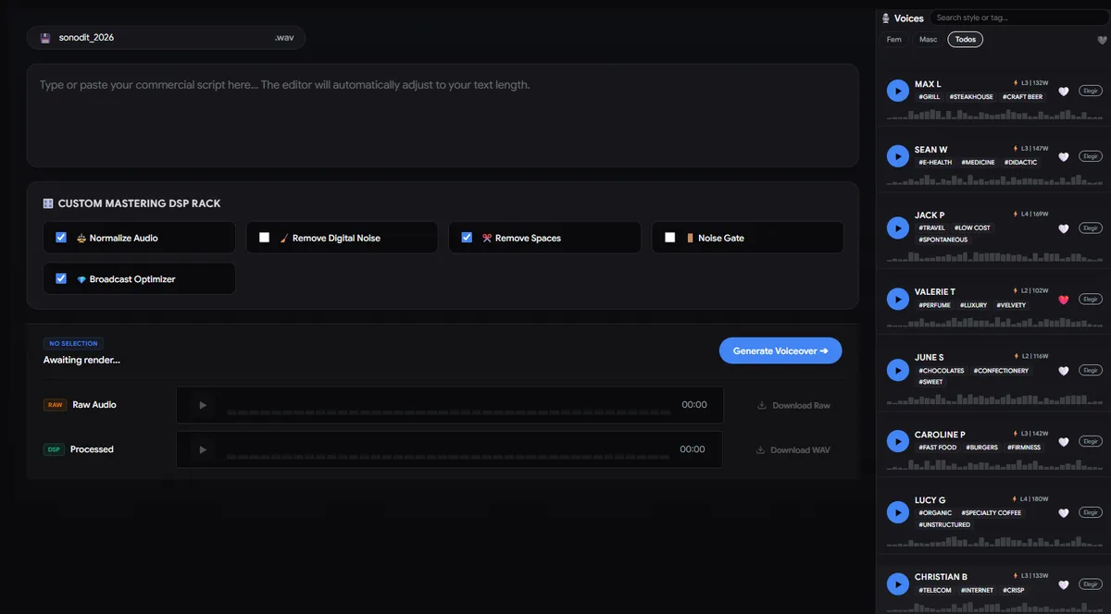Choose VALERIE T with Elegir button
The height and width of the screenshot is (614, 1111).
[1091, 299]
